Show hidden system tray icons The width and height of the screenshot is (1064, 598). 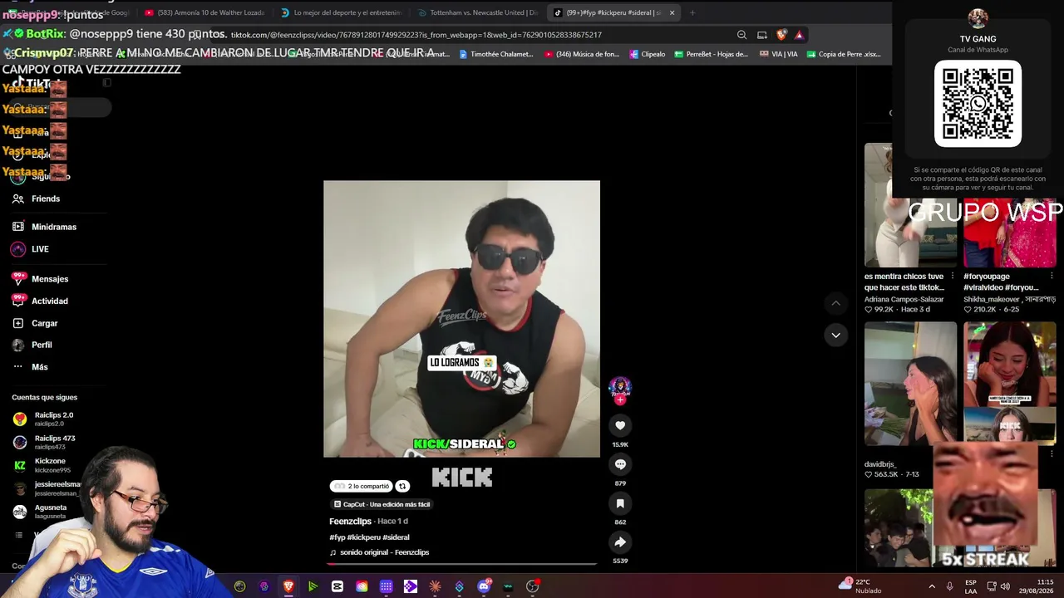(x=932, y=586)
